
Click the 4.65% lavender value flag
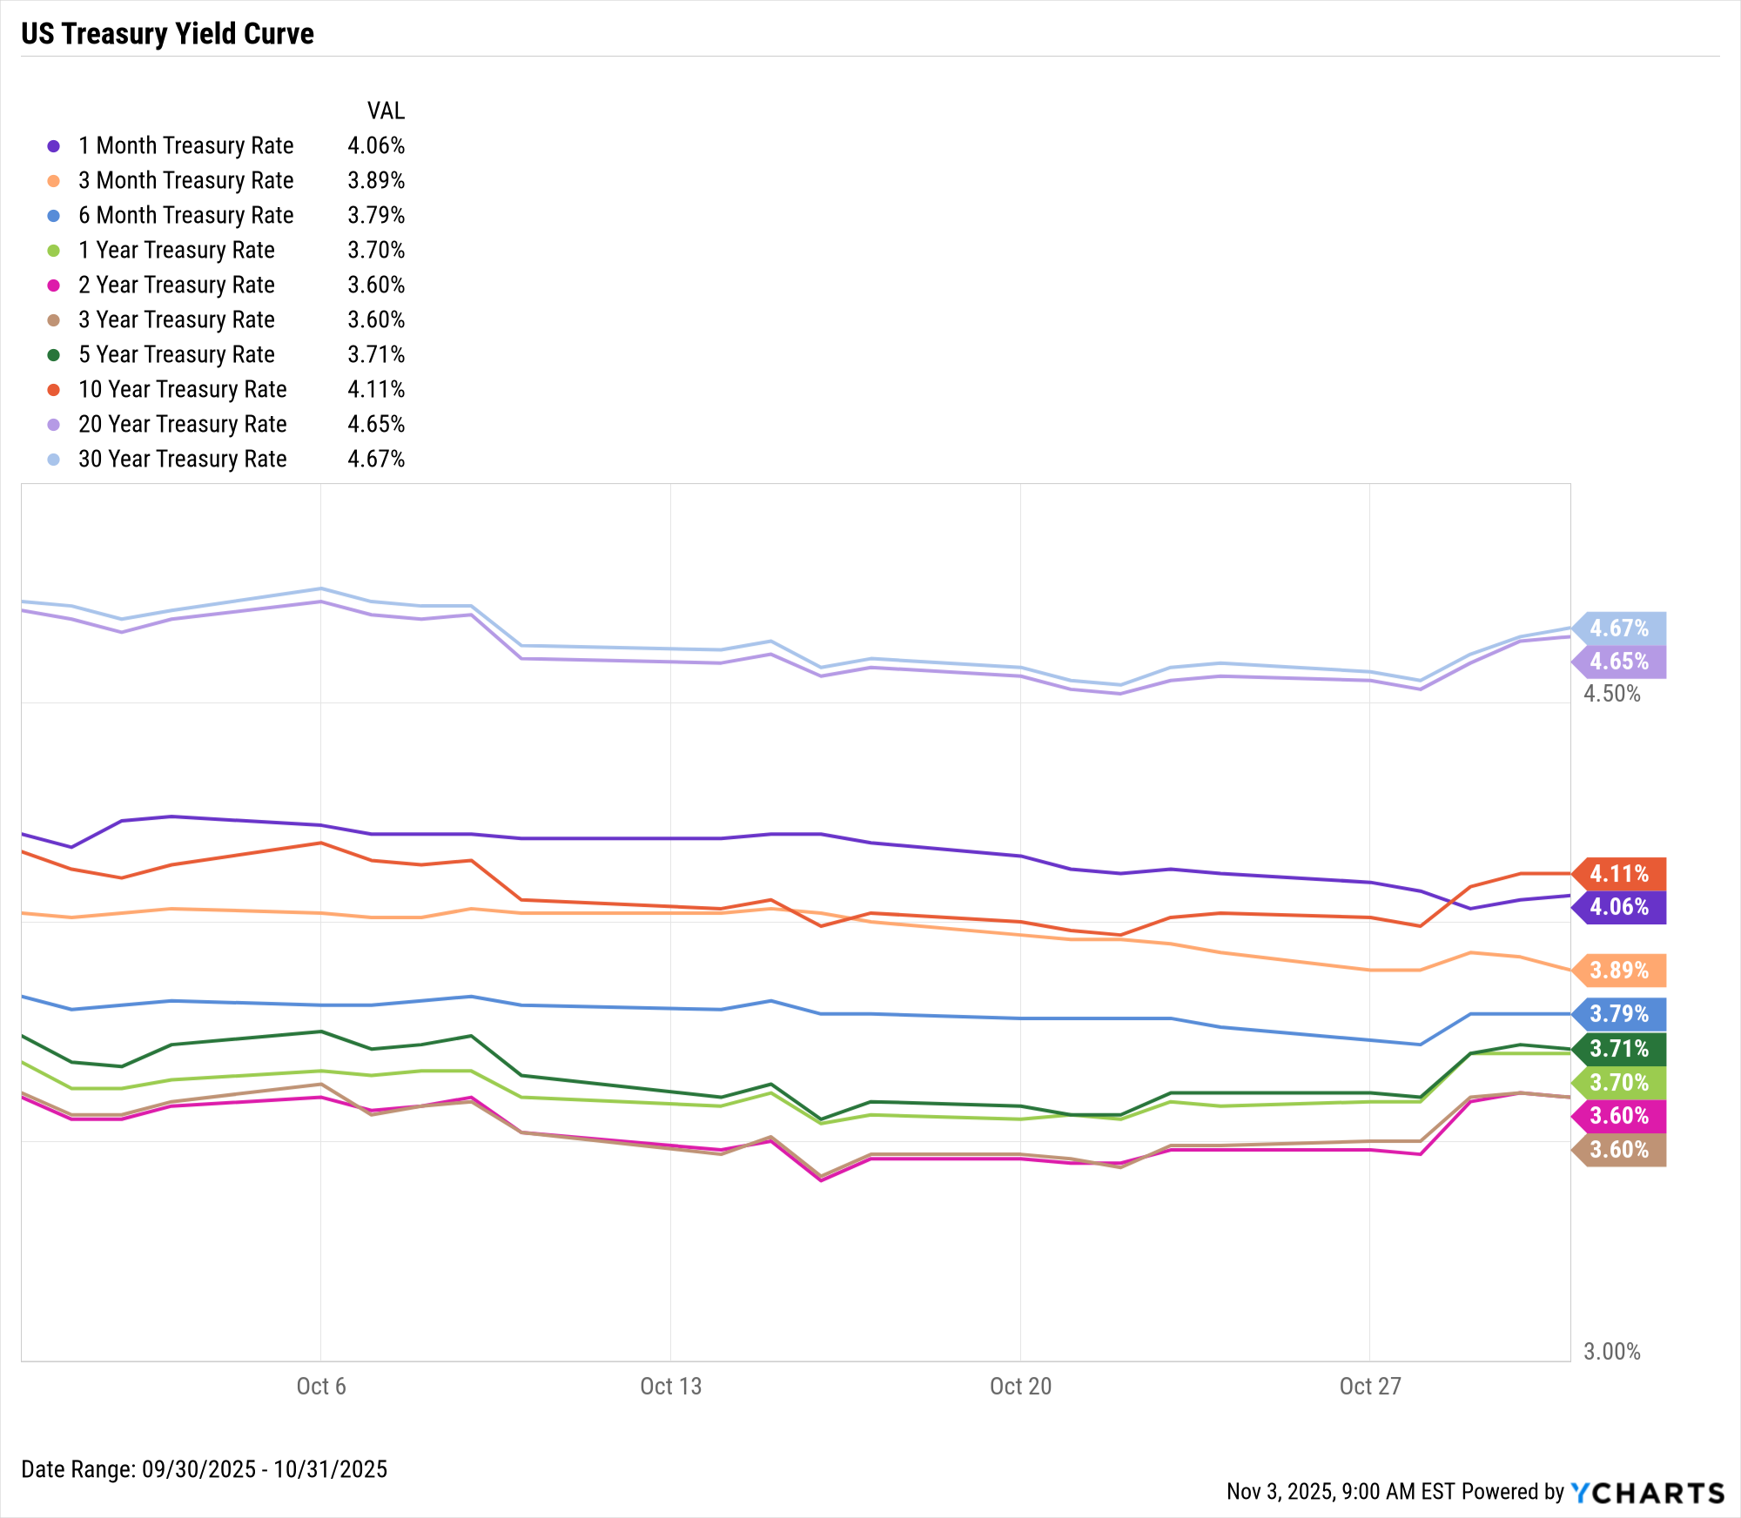pyautogui.click(x=1620, y=662)
